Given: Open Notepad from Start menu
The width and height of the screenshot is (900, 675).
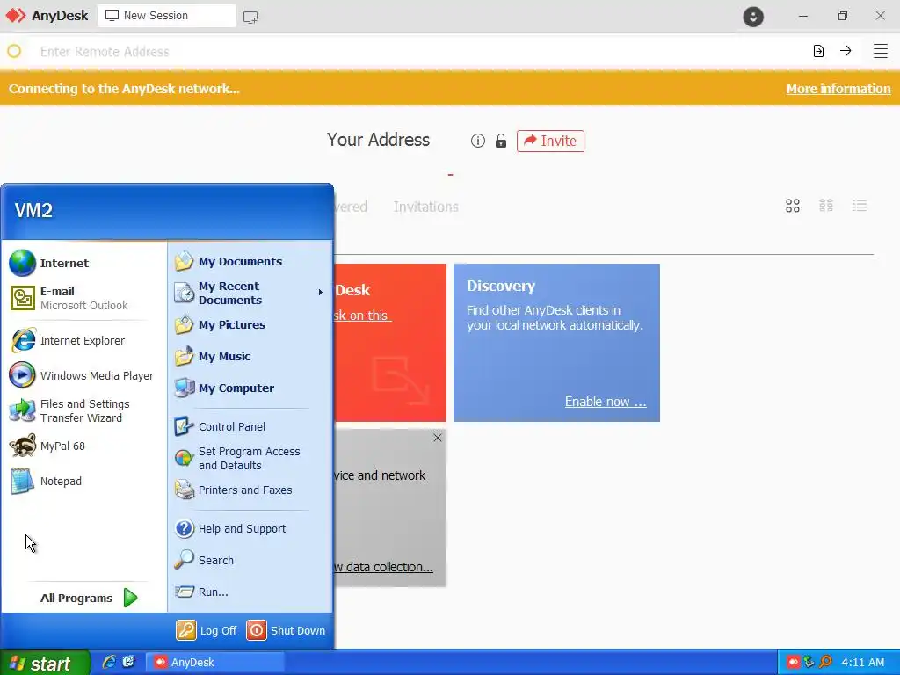Looking at the screenshot, I should click(x=83, y=481).
